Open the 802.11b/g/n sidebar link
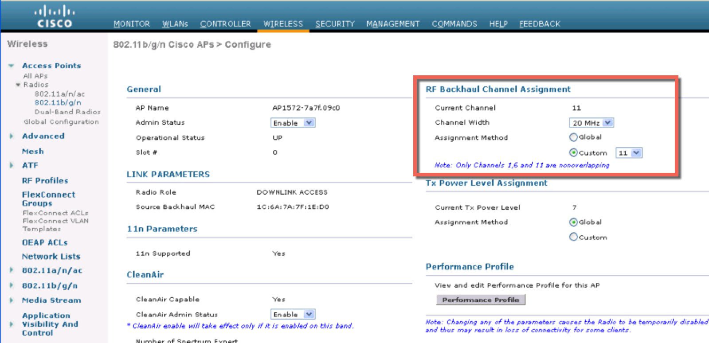The height and width of the screenshot is (343, 709). [x=50, y=285]
